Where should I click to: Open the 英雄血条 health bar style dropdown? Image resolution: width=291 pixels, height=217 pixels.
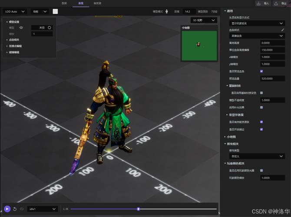pos(257,36)
